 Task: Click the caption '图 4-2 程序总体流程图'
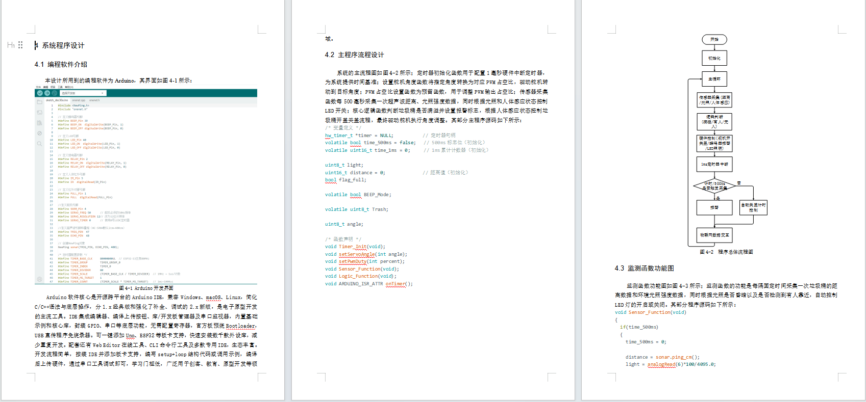[726, 252]
